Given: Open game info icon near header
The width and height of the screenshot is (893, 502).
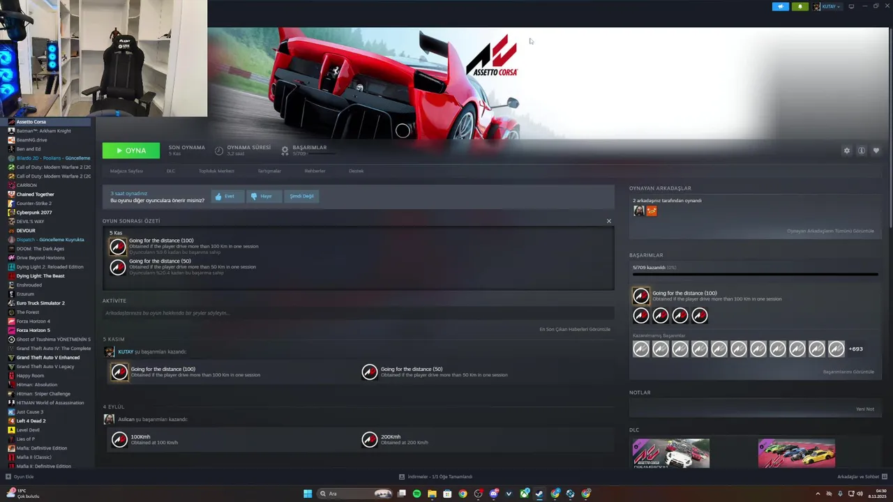Looking at the screenshot, I should (x=862, y=151).
